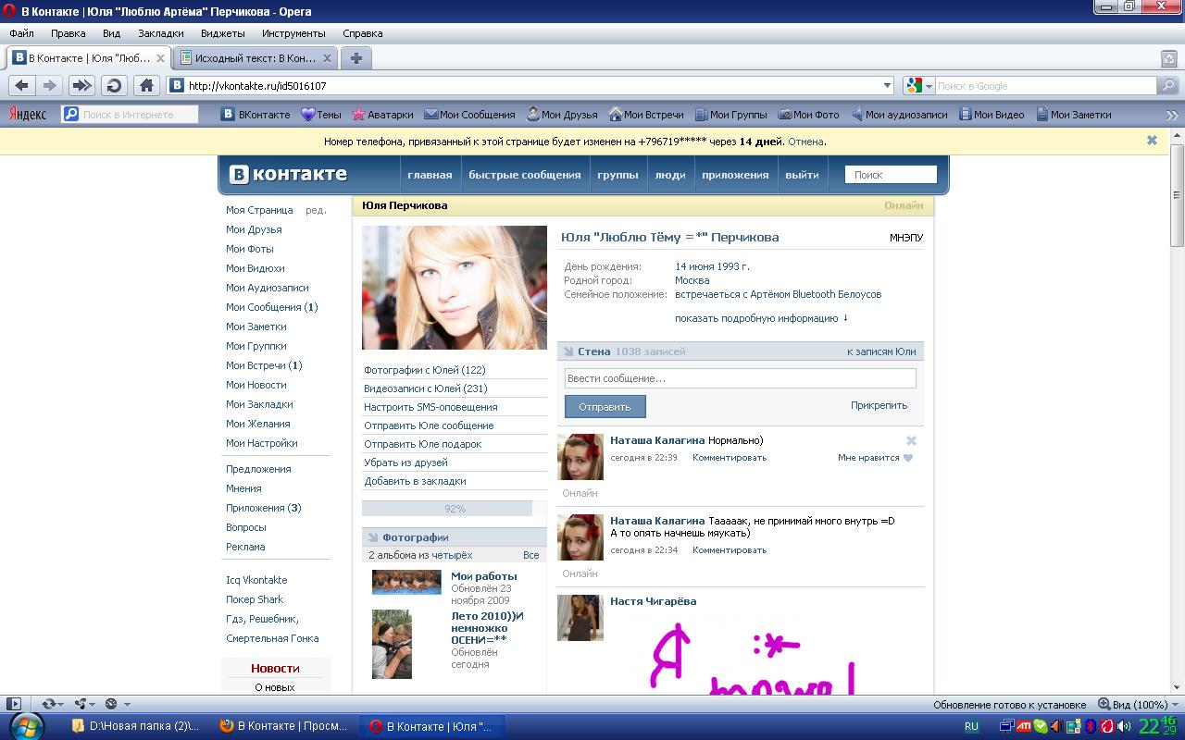Open the Мои Встречи bookmark in toolbar

point(646,115)
